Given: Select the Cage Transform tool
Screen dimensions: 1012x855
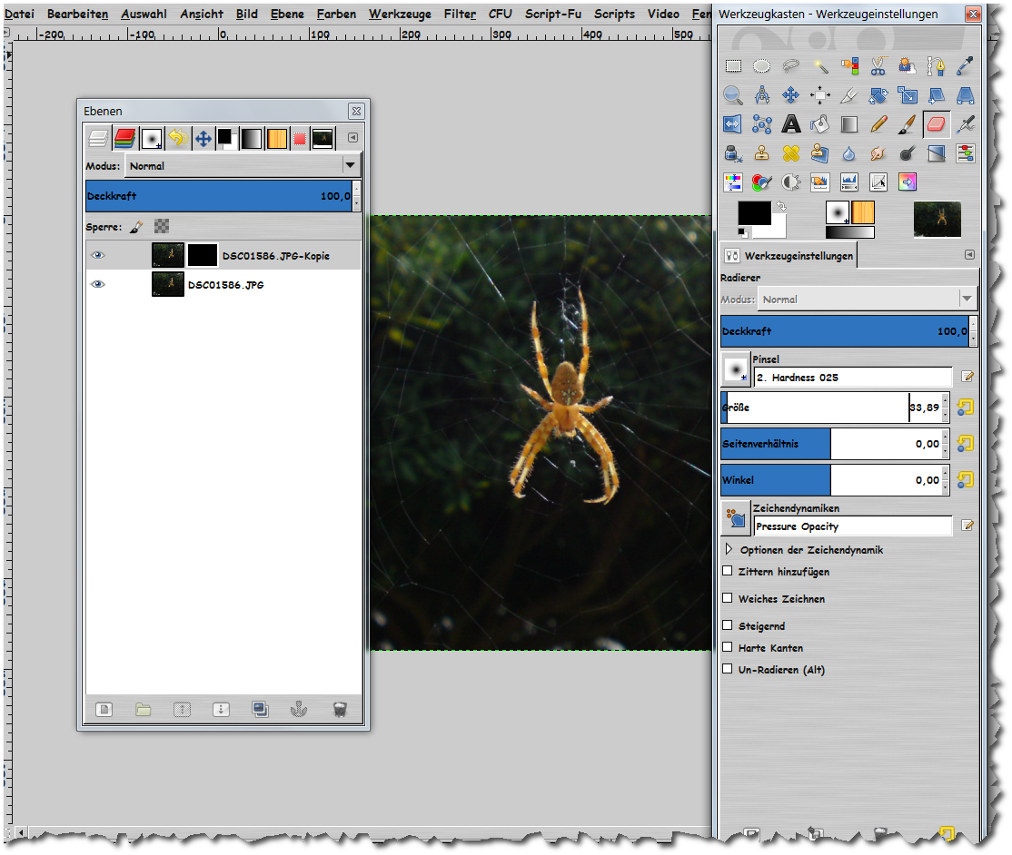Looking at the screenshot, I should 761,123.
